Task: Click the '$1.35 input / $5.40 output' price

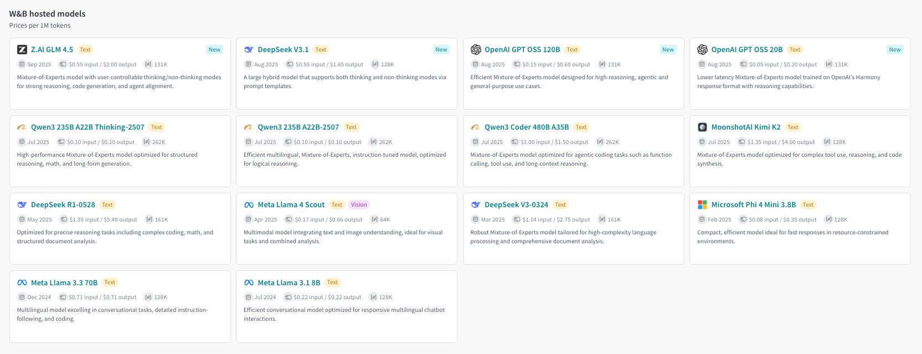Action: [104, 219]
